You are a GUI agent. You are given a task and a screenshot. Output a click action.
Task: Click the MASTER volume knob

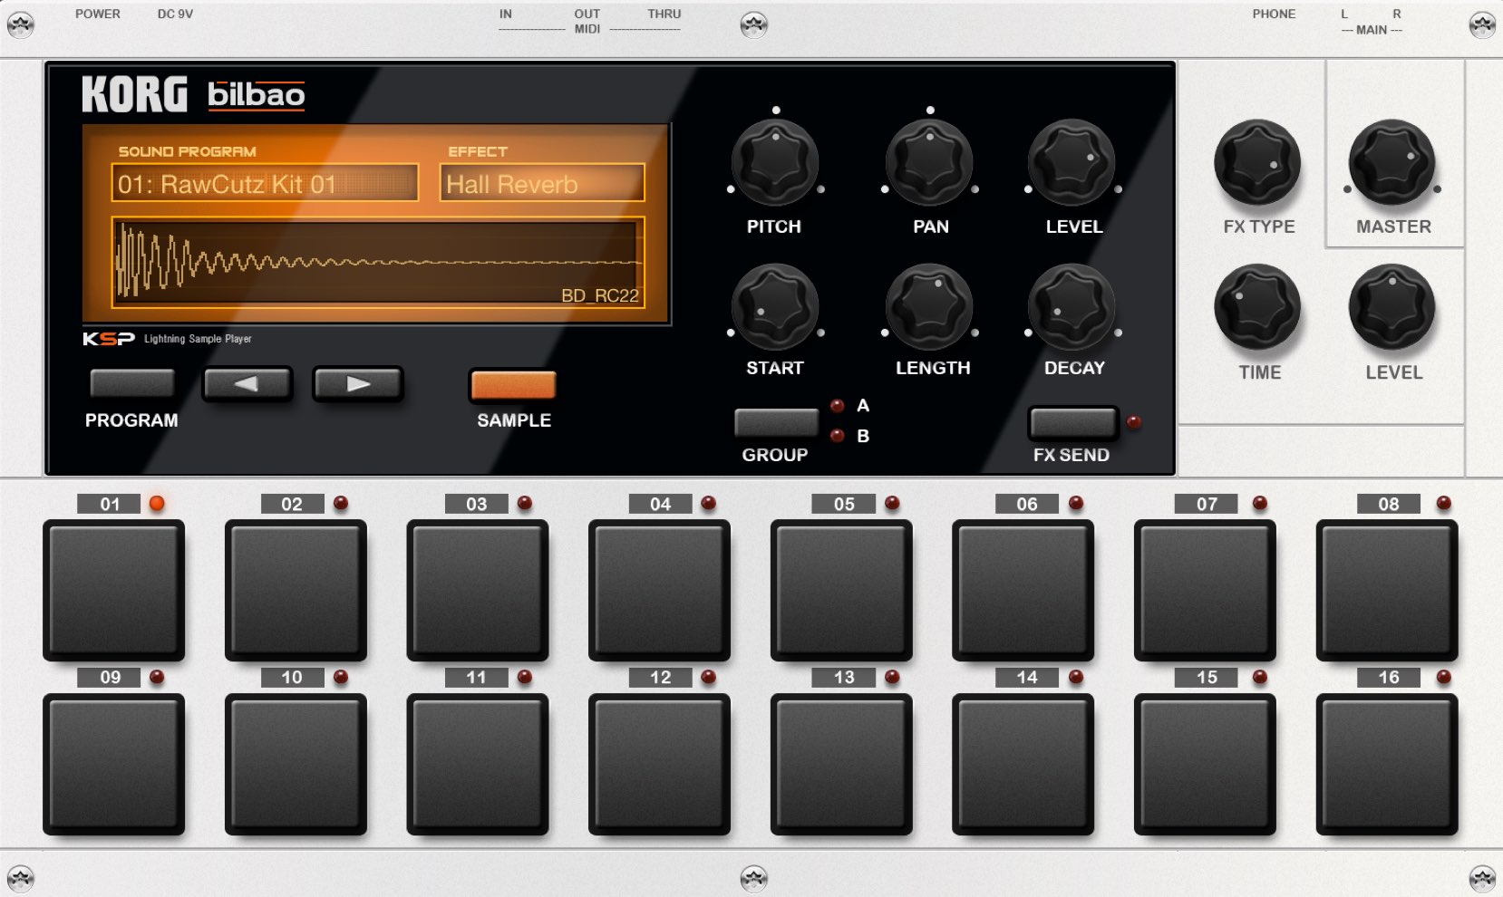(x=1391, y=164)
